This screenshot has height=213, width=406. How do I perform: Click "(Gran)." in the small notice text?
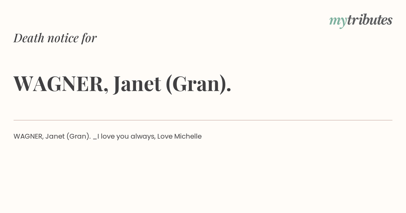(x=78, y=137)
